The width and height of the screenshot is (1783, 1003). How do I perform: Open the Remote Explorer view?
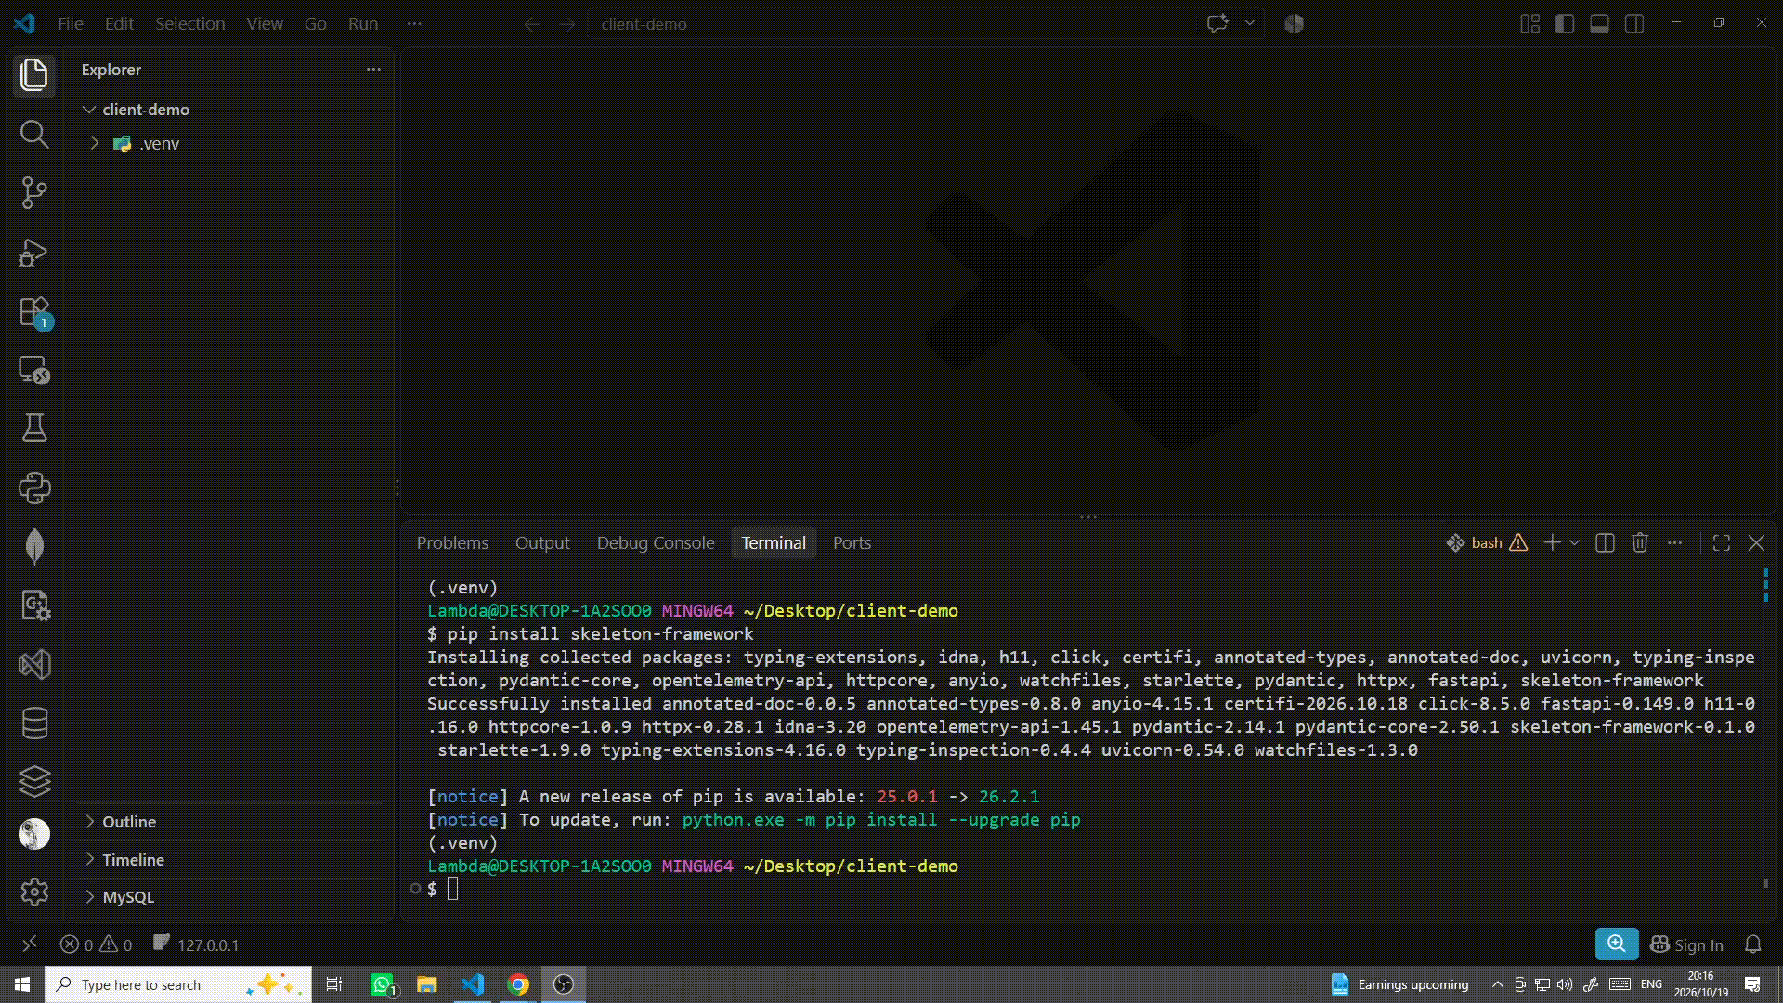(34, 371)
